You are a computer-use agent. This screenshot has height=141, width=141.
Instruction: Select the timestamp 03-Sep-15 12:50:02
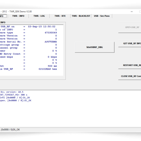click(42, 27)
